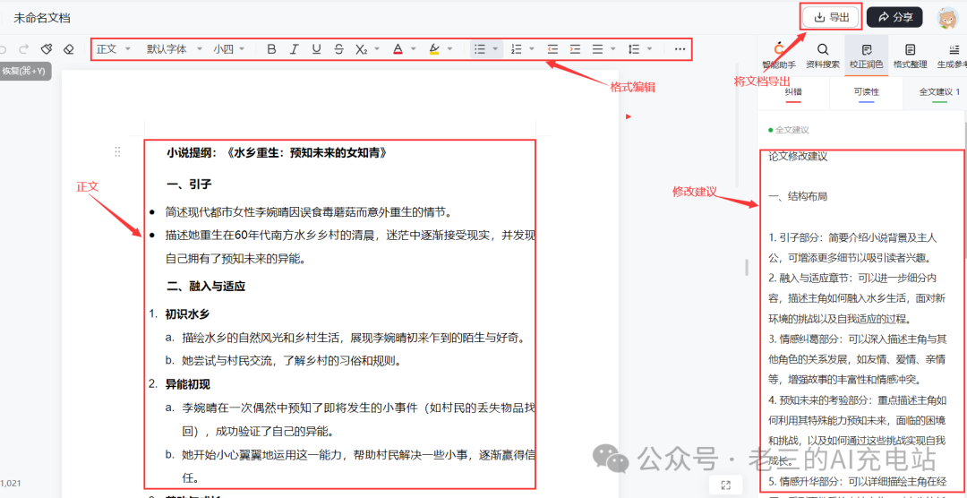Image resolution: width=967 pixels, height=498 pixels.
Task: Open the alignment dropdown arrow
Action: point(613,49)
